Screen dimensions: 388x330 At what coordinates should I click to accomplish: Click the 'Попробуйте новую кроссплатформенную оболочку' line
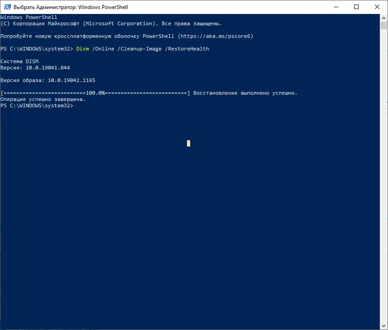(x=127, y=37)
